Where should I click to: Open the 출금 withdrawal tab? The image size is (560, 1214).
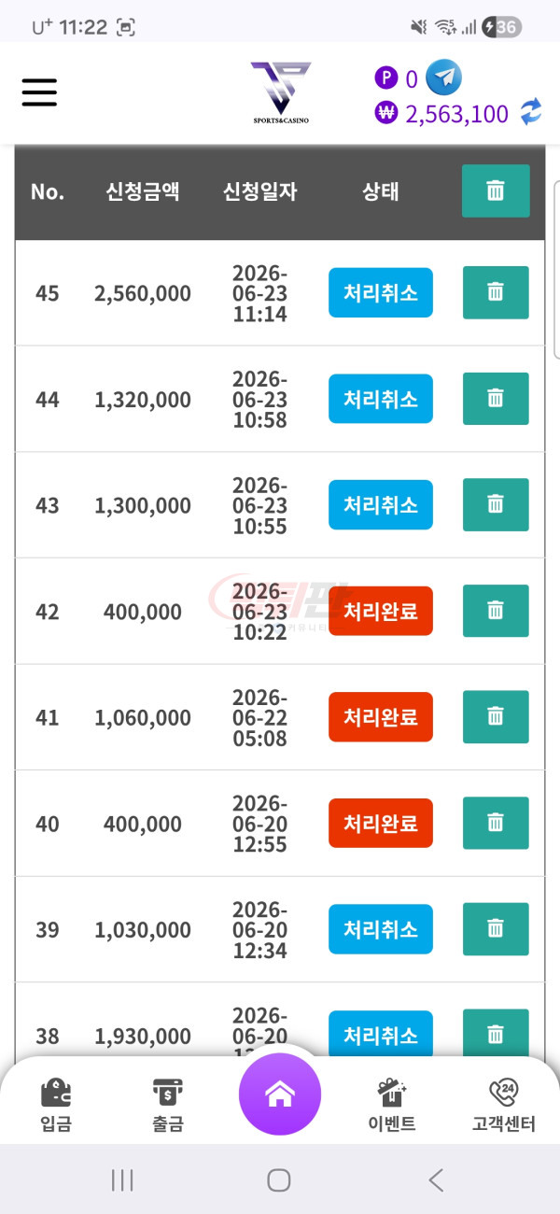click(168, 1106)
